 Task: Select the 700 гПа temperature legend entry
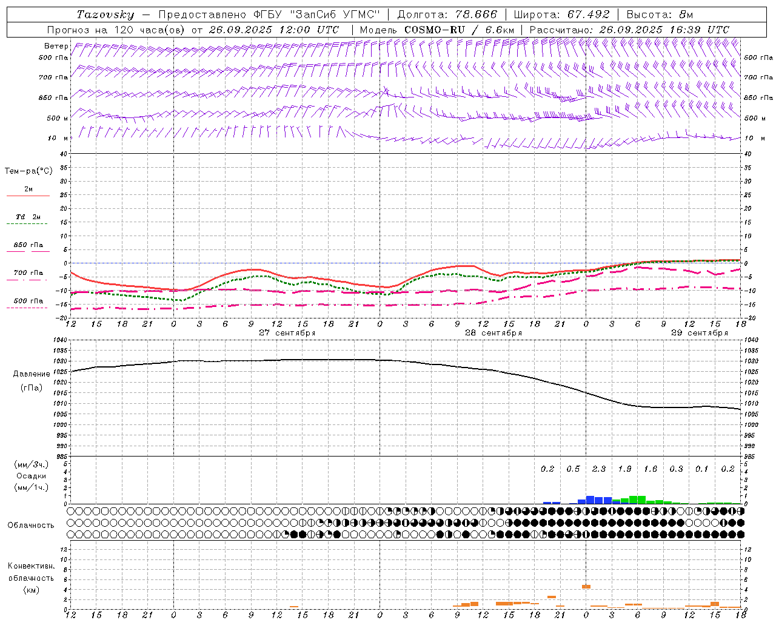(28, 273)
